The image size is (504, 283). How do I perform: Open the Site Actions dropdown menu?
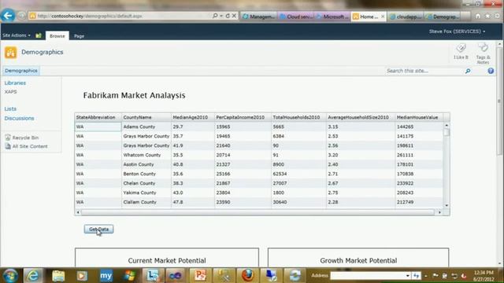(x=17, y=35)
